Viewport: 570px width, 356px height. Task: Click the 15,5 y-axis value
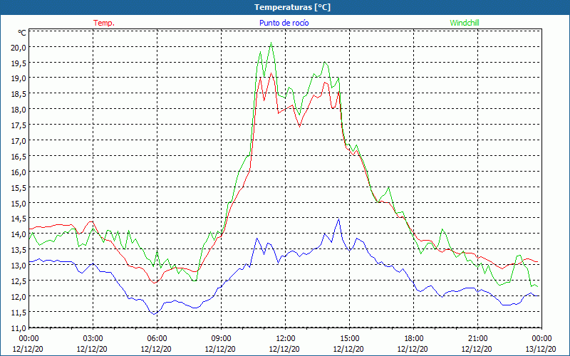19,187
